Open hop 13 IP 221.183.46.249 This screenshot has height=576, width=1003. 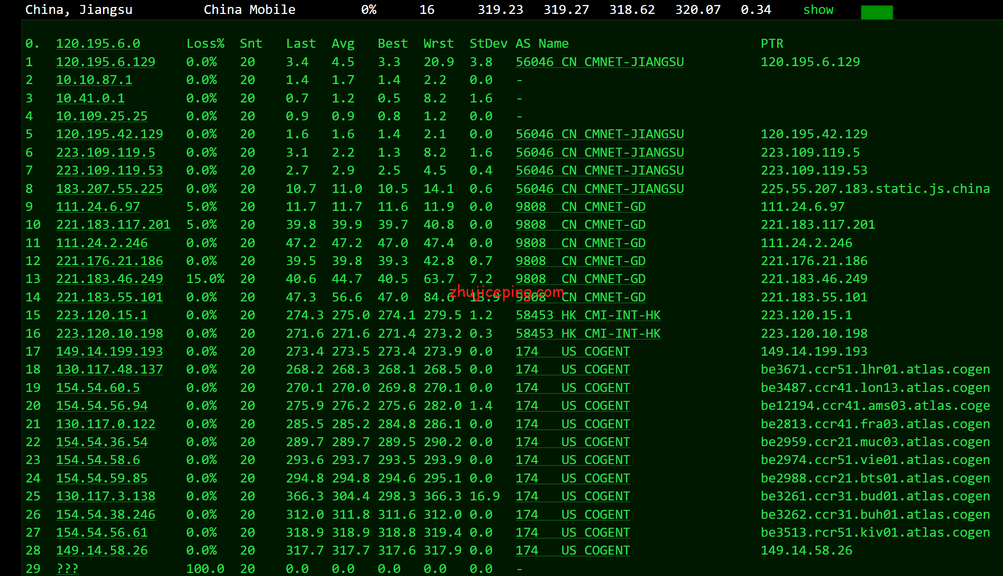pos(109,279)
